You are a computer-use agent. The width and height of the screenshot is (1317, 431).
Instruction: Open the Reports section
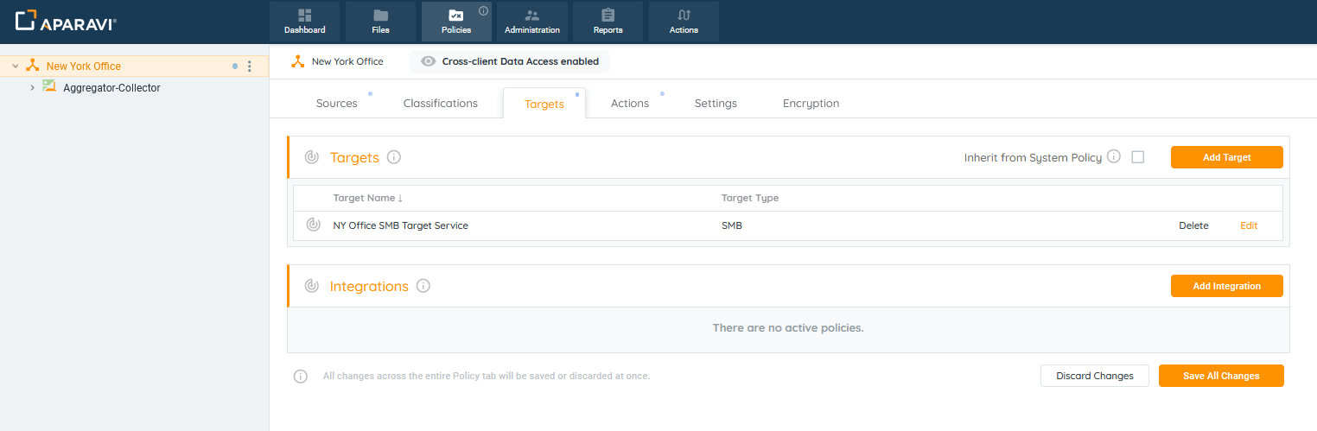pos(608,22)
